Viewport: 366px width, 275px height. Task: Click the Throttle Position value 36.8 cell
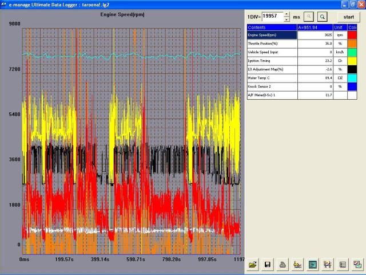315,44
